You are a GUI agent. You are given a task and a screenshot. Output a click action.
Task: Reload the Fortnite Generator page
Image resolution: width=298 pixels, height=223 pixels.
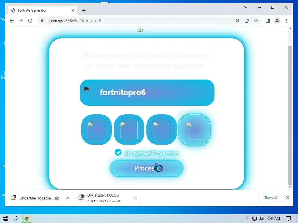click(30, 21)
